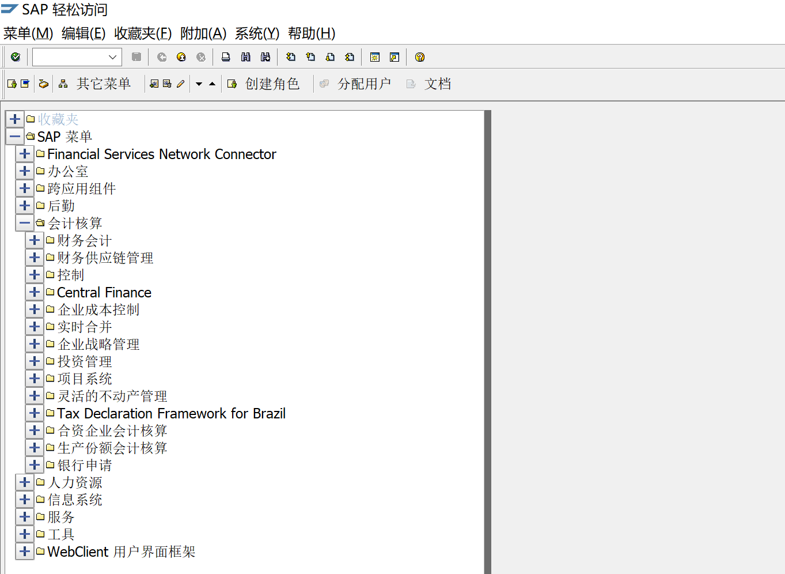Click the User Menu icon

12,84
